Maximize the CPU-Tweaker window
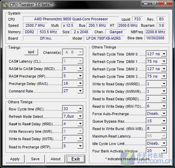 pyautogui.click(x=154, y=3)
